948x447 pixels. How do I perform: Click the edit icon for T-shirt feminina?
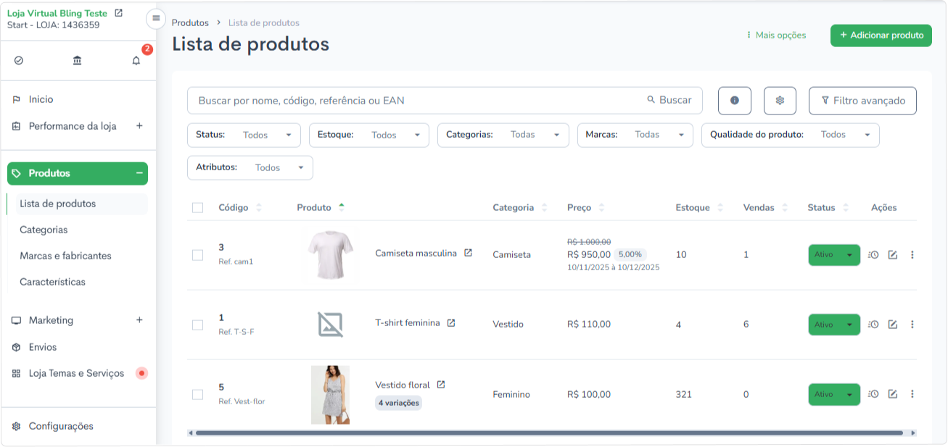[893, 325]
